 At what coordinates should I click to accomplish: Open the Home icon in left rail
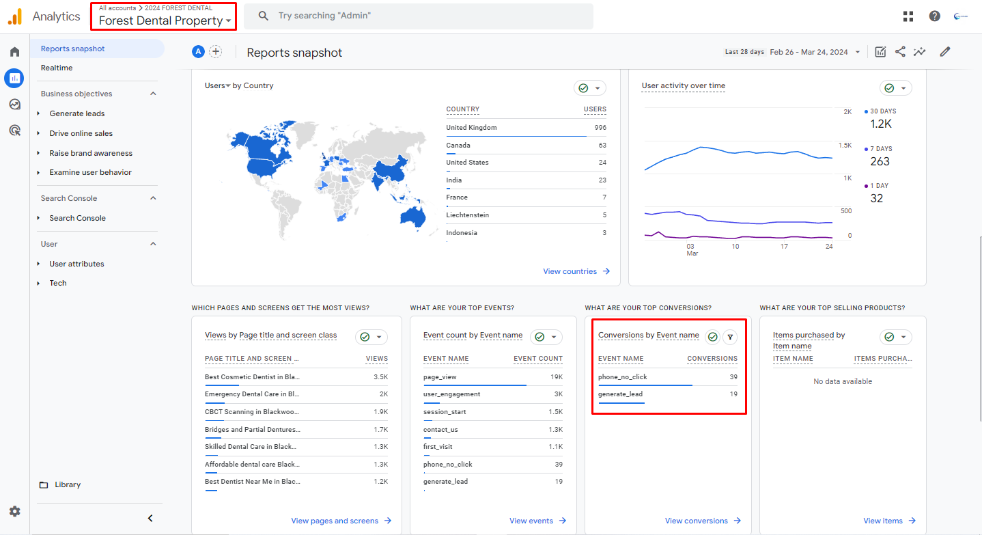pos(14,52)
